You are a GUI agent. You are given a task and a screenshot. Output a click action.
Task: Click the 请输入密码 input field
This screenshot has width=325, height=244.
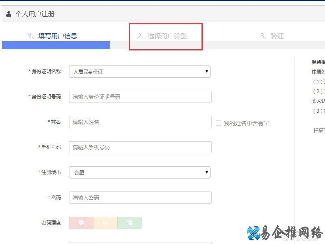[x=140, y=198]
